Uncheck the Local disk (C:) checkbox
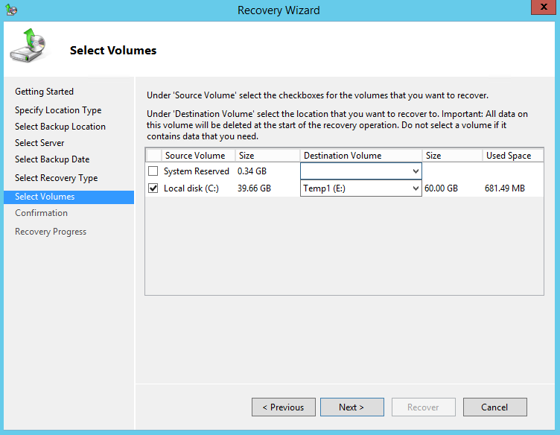 click(153, 188)
